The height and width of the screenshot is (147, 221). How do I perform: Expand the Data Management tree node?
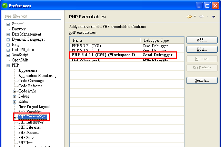pyautogui.click(x=8, y=35)
